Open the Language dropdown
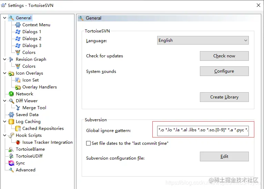The width and height of the screenshot is (264, 189). (x=203, y=40)
